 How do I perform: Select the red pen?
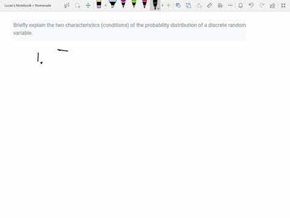144,4
